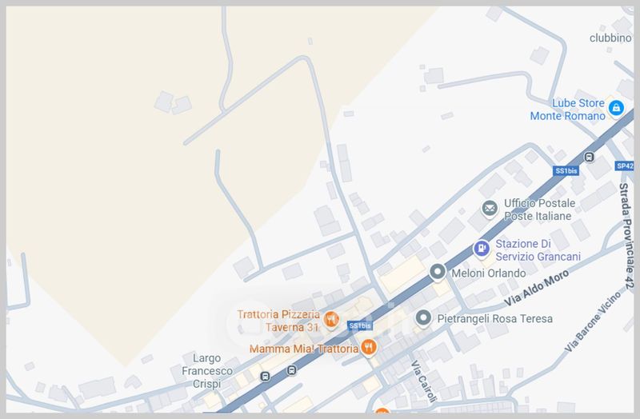Screen dimensions: 640x419
Task: Select the bus stop icon near SS1bis top right
Action: [x=589, y=157]
